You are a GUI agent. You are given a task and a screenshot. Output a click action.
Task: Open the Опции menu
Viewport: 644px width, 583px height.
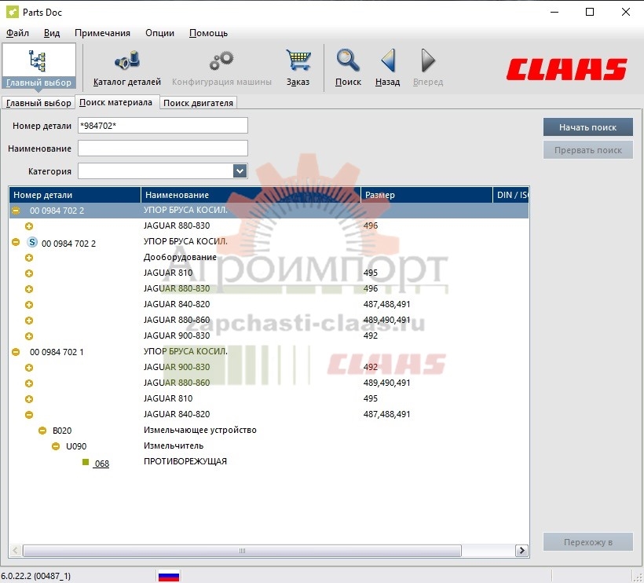pos(159,33)
